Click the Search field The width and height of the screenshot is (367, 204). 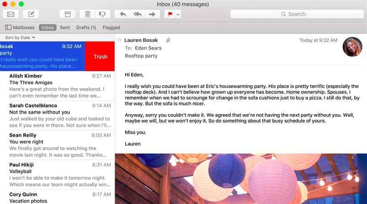pyautogui.click(x=297, y=14)
